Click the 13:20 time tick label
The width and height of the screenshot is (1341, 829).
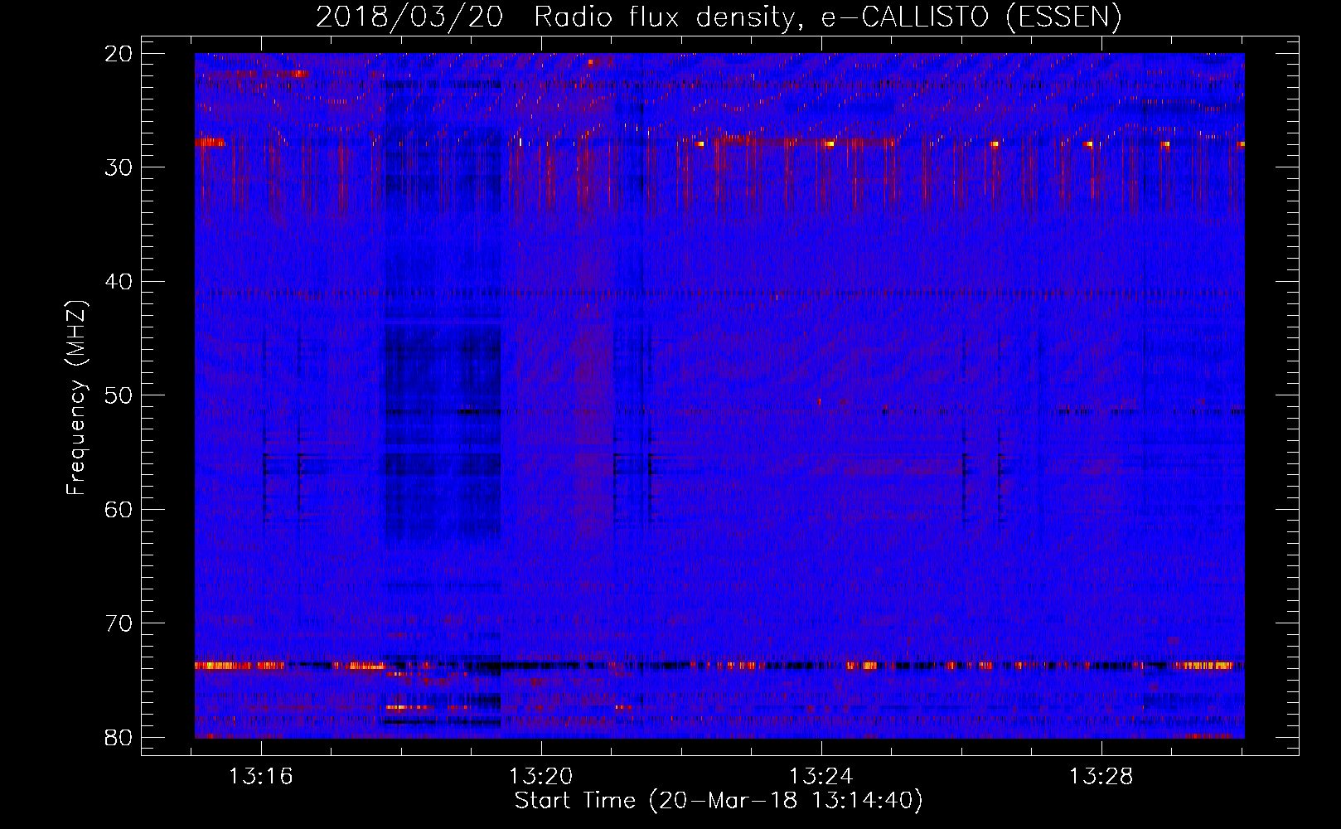point(541,777)
